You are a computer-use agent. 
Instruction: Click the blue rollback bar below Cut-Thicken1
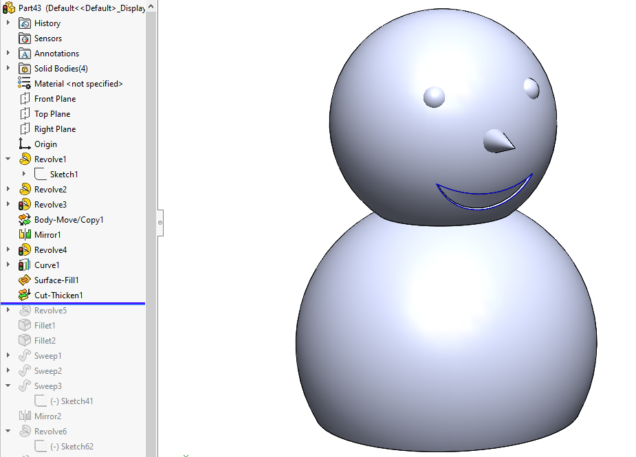coord(73,303)
